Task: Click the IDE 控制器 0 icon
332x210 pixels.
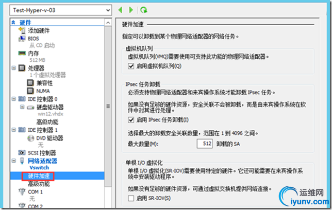Action: coord(22,99)
